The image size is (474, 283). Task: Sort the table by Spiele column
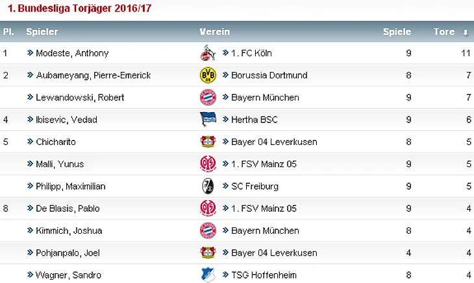click(397, 32)
